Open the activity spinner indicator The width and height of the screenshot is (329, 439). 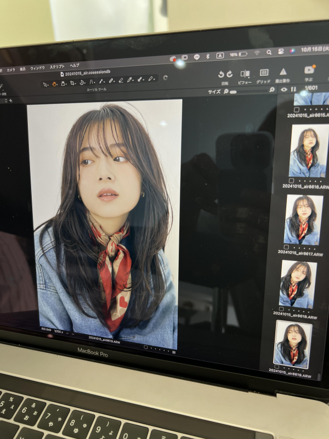166,77
